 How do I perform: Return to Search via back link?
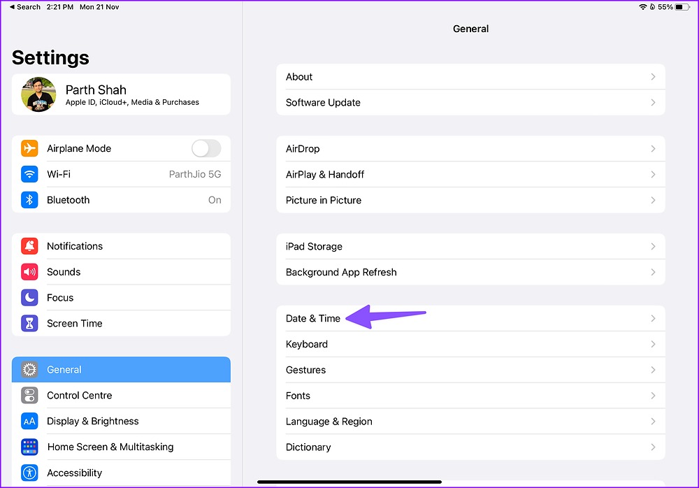pyautogui.click(x=25, y=7)
